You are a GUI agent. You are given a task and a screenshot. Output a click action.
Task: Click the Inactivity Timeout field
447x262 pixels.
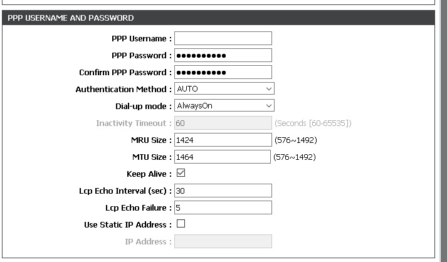[x=223, y=123]
